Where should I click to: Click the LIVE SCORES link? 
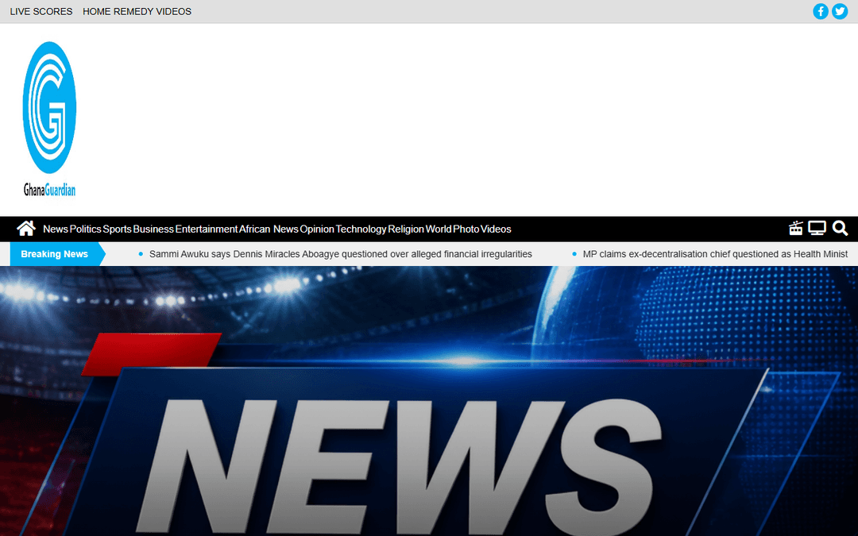click(41, 11)
